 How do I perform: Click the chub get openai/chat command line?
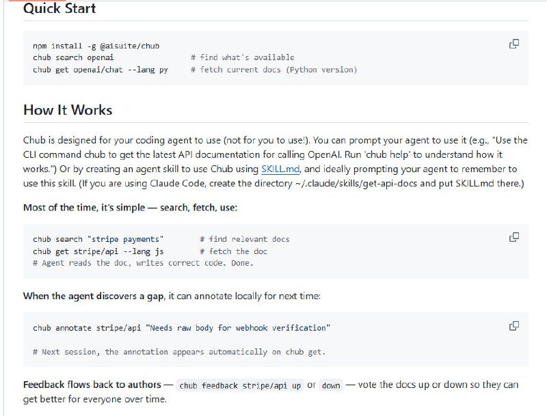[100, 70]
